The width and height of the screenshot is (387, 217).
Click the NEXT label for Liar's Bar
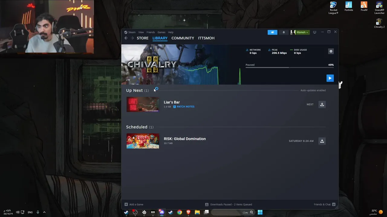[x=310, y=105]
